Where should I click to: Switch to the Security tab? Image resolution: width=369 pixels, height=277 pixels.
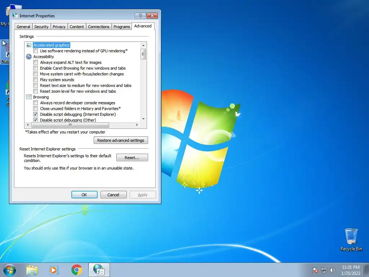(x=41, y=27)
